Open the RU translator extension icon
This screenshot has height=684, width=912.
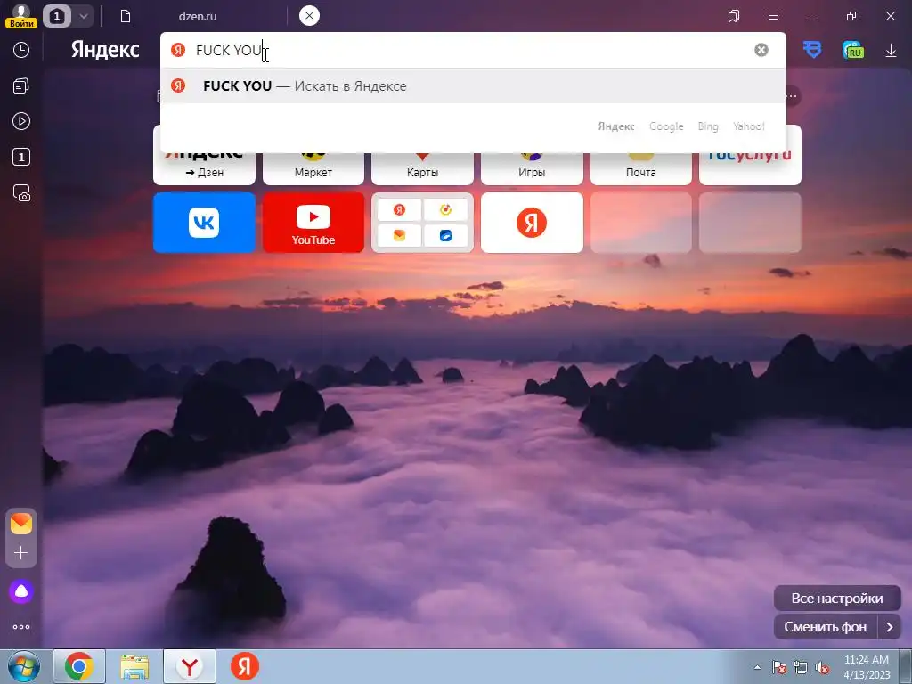(x=852, y=50)
